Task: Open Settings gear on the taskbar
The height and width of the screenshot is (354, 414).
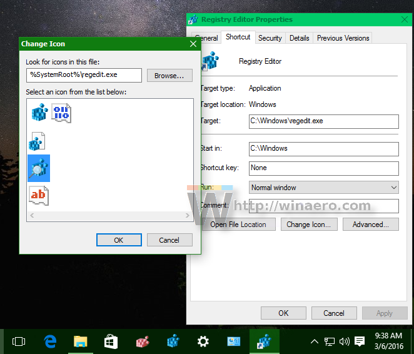Action: [x=203, y=341]
